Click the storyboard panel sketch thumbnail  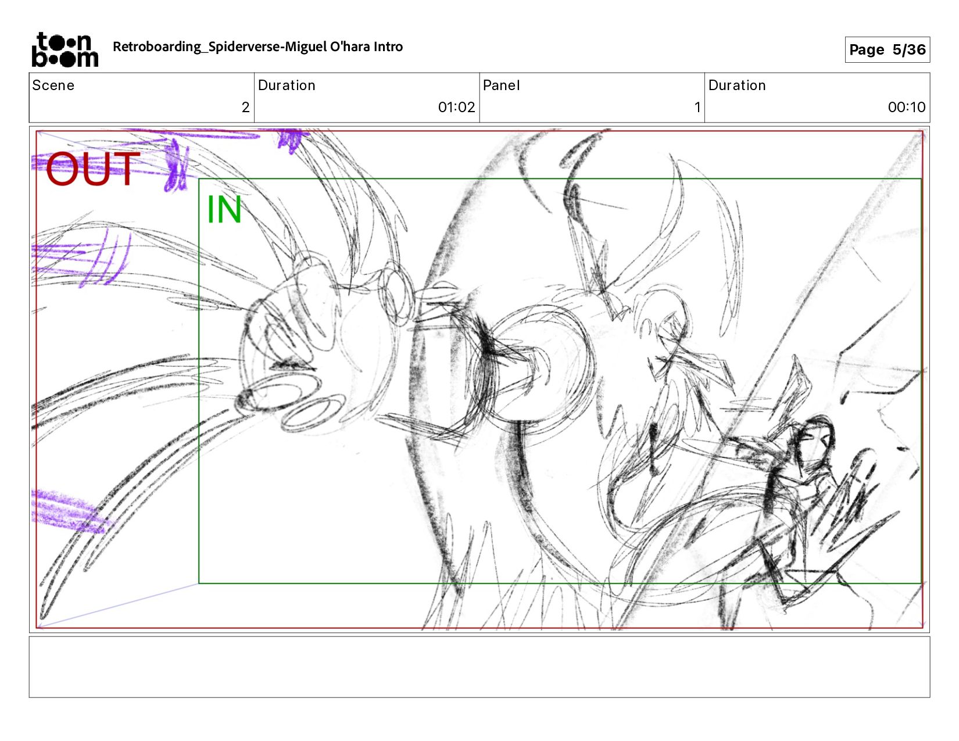479,380
